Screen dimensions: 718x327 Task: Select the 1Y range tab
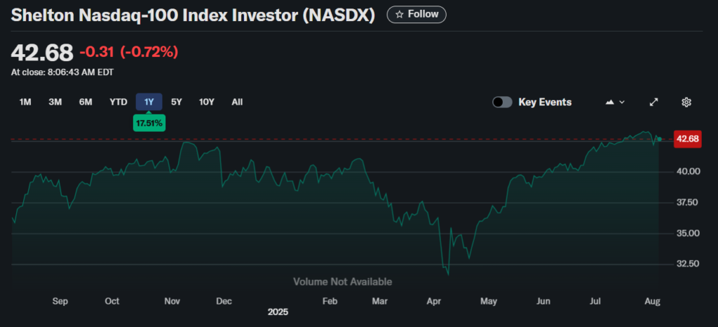(149, 102)
